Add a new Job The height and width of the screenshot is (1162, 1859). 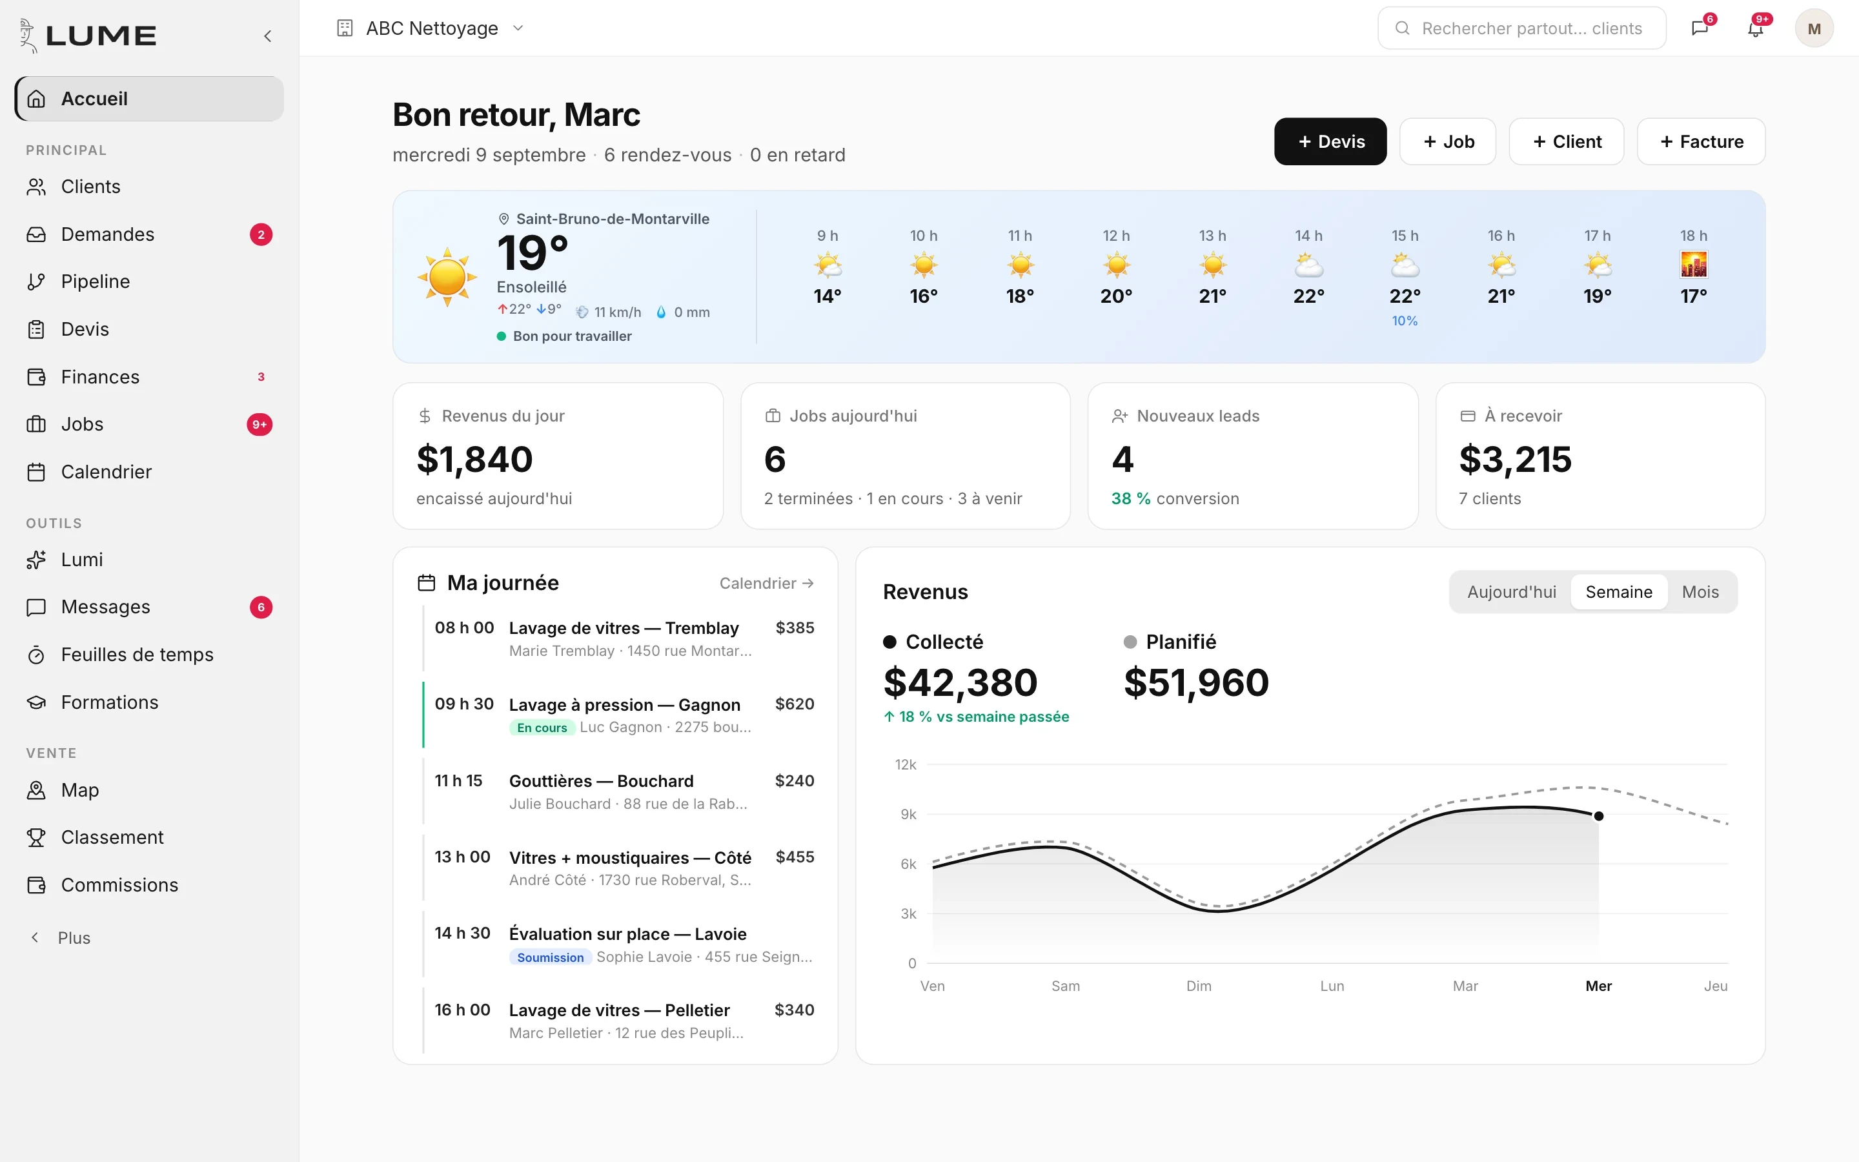pos(1448,141)
